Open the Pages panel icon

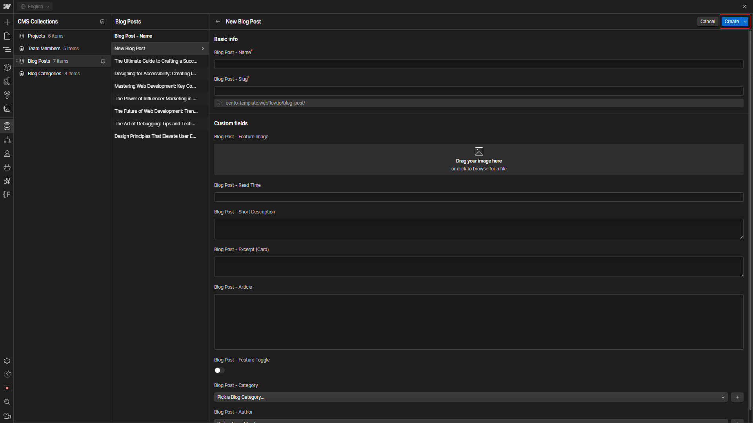tap(7, 36)
